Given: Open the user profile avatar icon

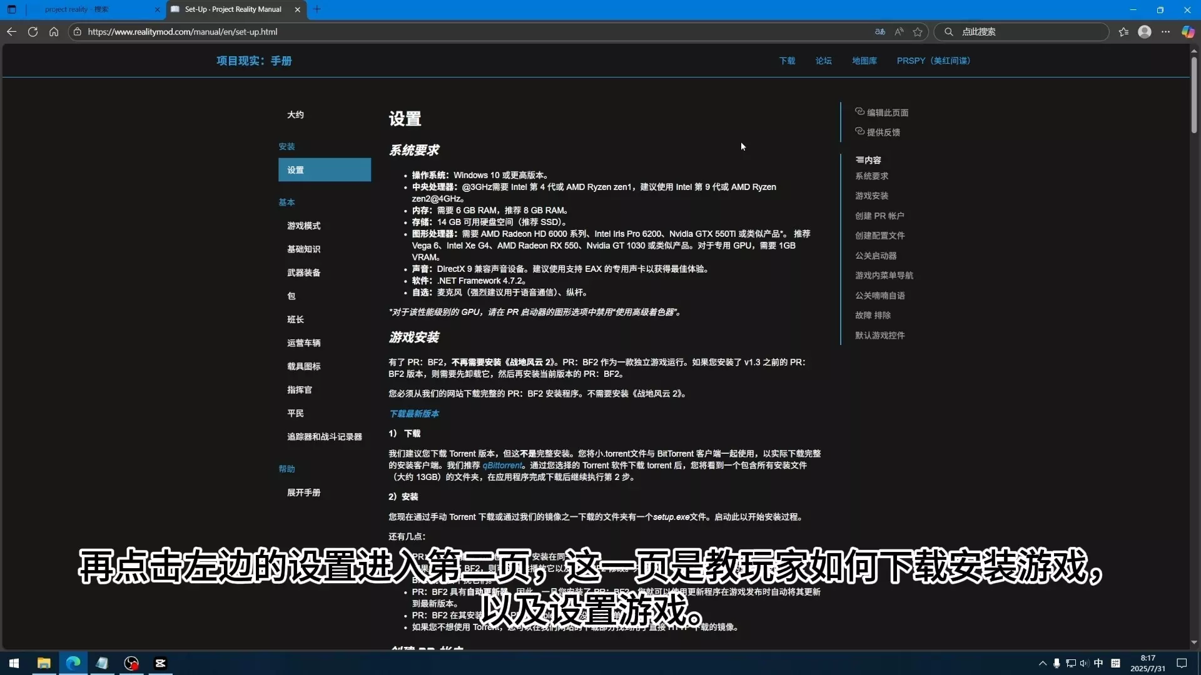Looking at the screenshot, I should point(1144,32).
